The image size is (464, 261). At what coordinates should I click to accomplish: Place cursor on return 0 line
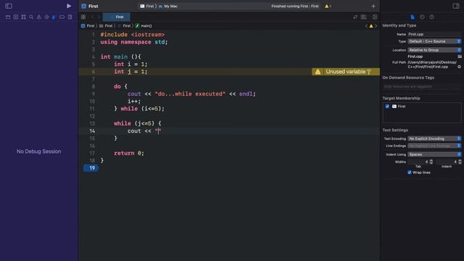[x=129, y=153]
